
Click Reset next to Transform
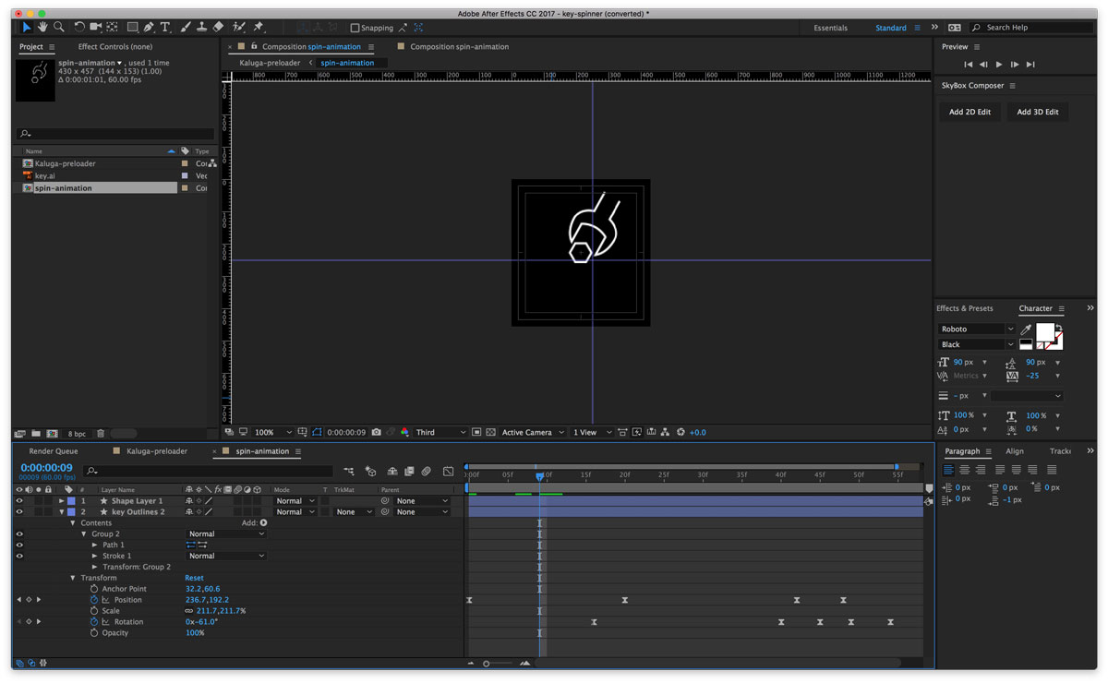click(194, 578)
